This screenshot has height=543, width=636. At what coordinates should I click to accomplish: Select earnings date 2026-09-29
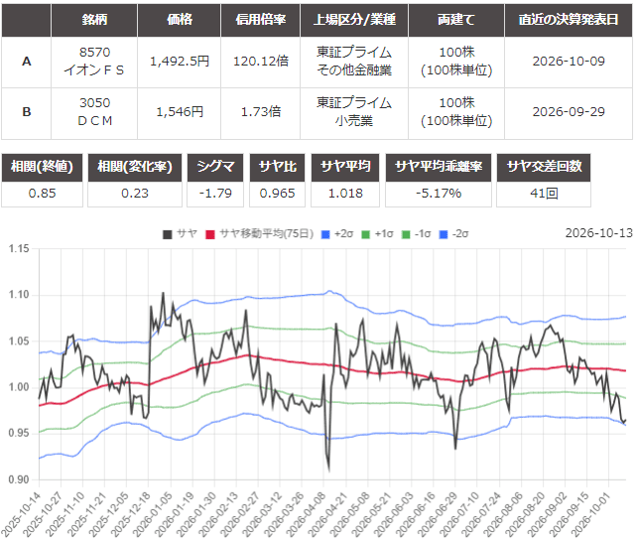click(569, 112)
